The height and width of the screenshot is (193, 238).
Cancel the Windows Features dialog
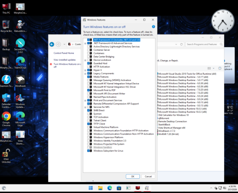point(148,176)
